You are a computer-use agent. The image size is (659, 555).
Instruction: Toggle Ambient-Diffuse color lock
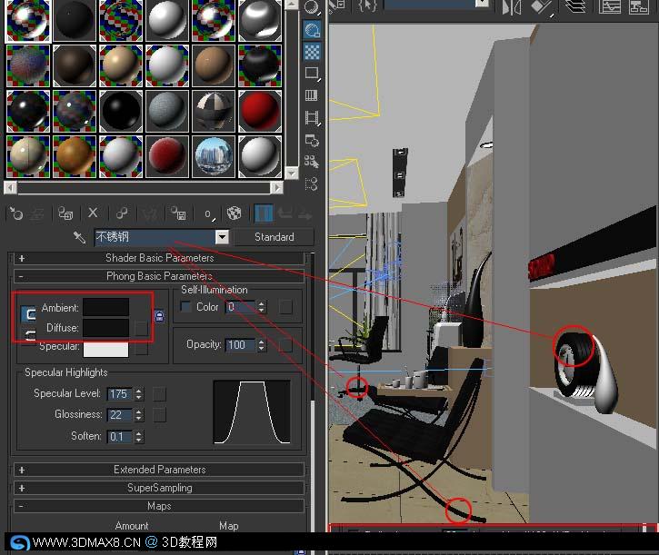pyautogui.click(x=28, y=313)
